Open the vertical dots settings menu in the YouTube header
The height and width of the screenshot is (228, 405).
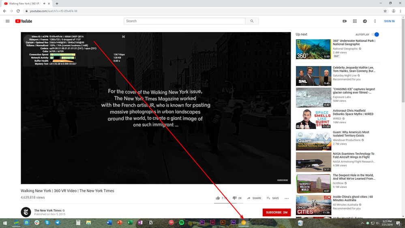[x=375, y=21]
